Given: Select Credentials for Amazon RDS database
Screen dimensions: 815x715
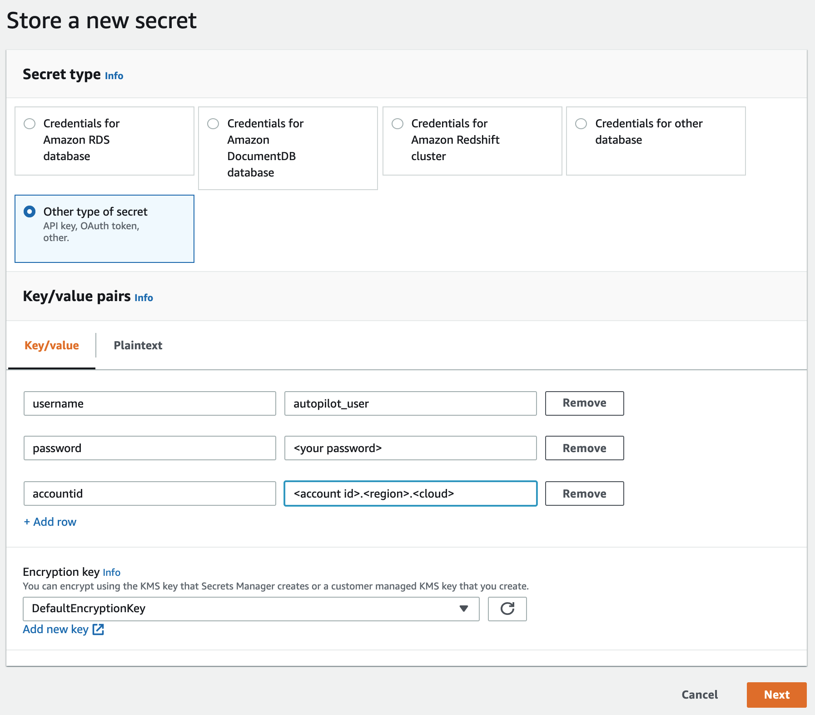Looking at the screenshot, I should click(x=30, y=124).
